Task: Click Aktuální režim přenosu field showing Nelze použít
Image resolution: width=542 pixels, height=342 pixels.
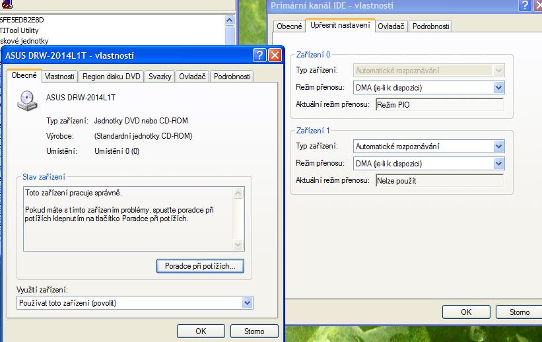Action: (x=439, y=181)
